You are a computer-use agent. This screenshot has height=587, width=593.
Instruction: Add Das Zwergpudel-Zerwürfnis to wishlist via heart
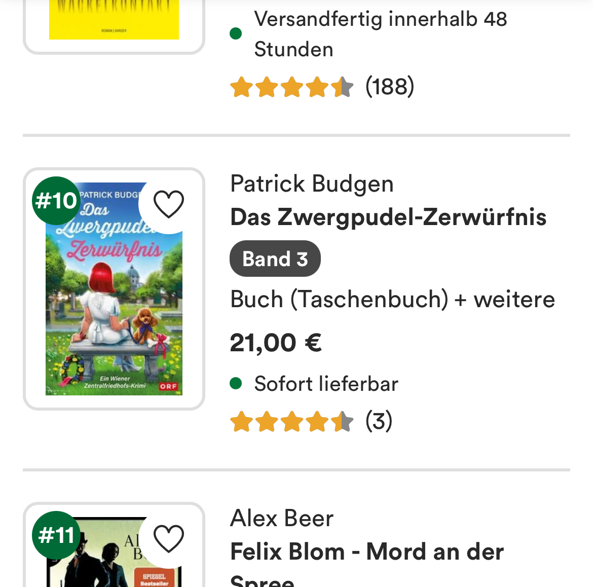[x=168, y=204]
